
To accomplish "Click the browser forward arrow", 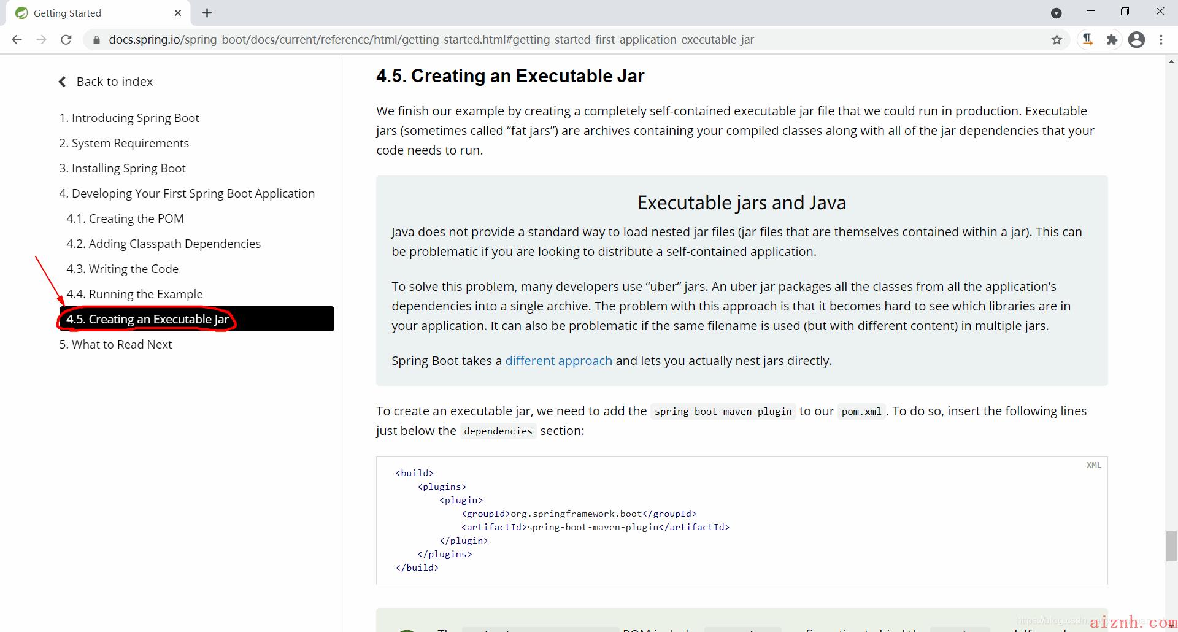I will (x=41, y=40).
